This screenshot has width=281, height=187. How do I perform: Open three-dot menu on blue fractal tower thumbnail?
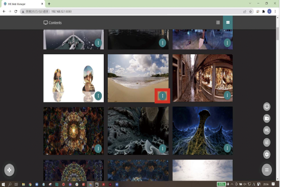click(227, 148)
